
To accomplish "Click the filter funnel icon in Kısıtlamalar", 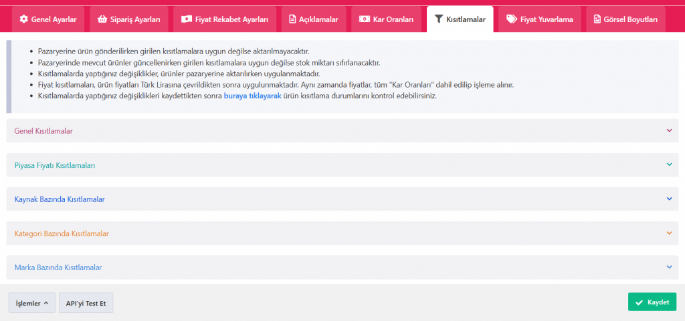I will click(439, 19).
